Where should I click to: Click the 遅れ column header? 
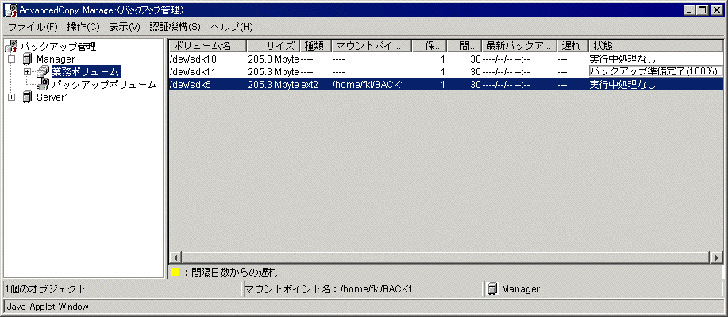pos(572,45)
